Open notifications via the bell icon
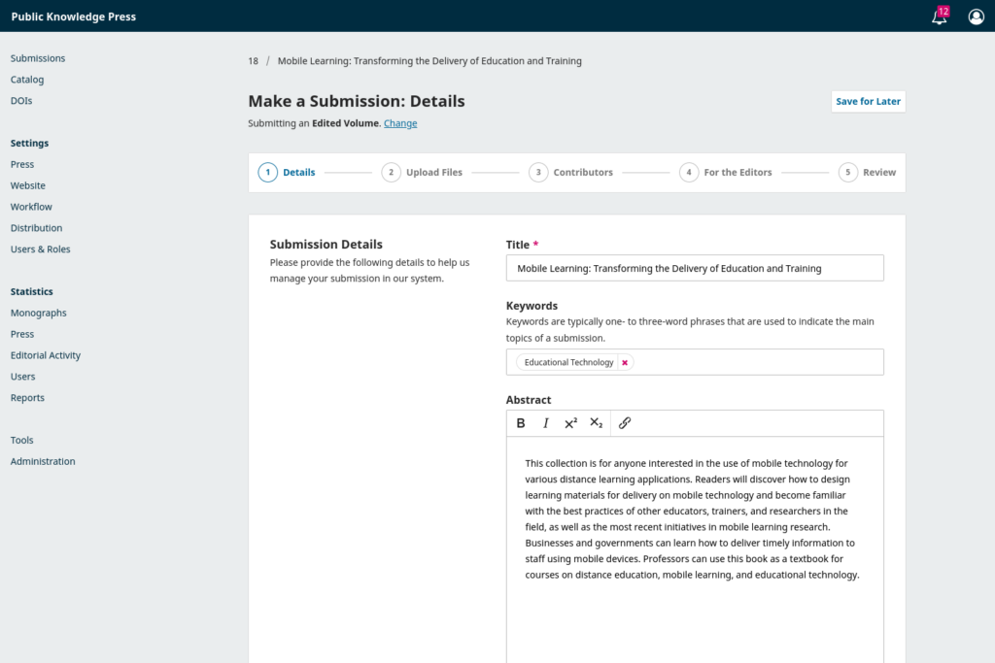 (x=938, y=17)
